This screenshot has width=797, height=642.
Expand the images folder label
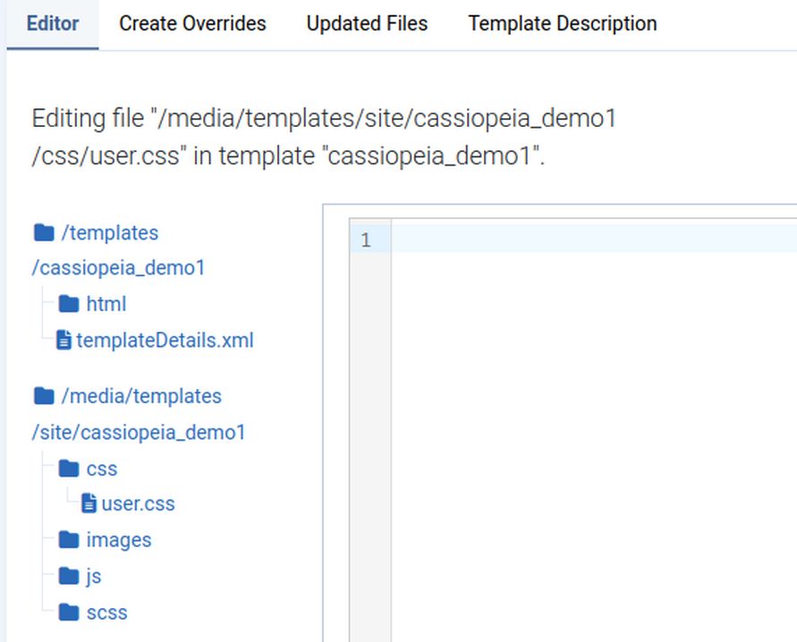tap(119, 540)
